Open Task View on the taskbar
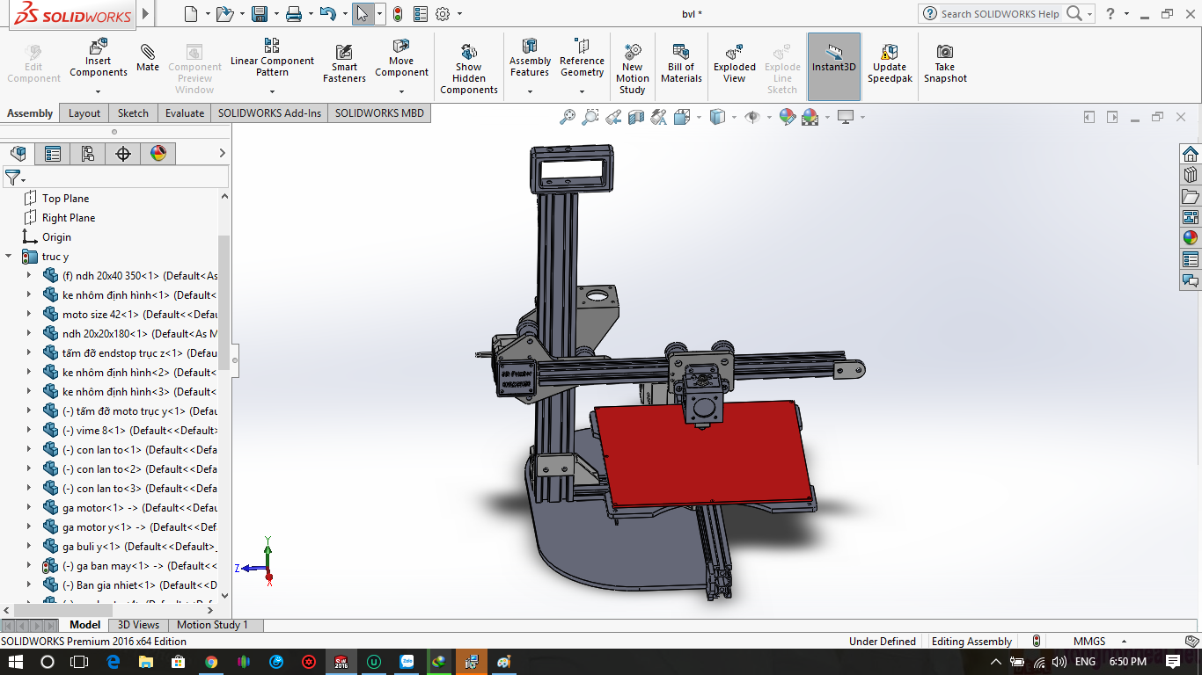1202x675 pixels. point(79,662)
